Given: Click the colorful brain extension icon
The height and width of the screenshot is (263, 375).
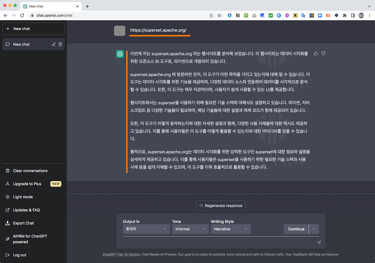Looking at the screenshot, I should point(312,15).
